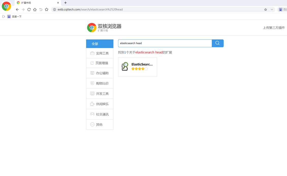Go to the home page icon
The width and height of the screenshot is (287, 176).
click(35, 9)
